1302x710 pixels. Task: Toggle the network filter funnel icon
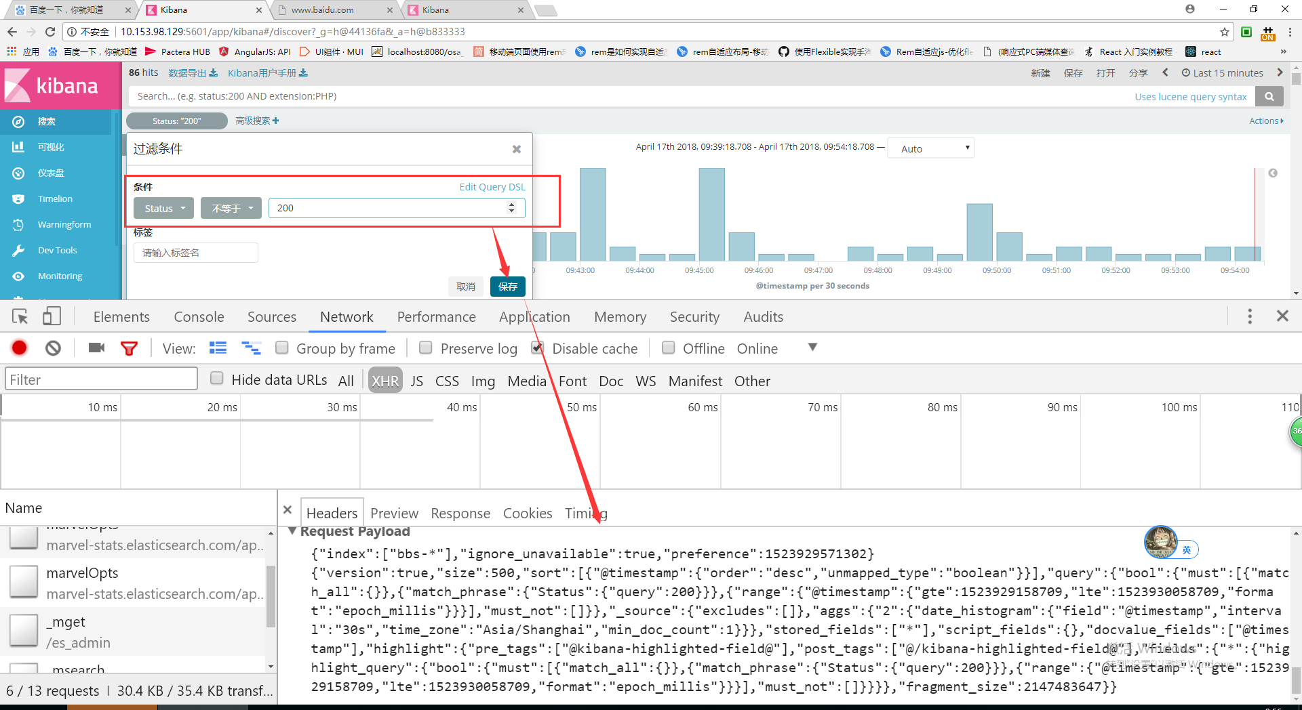click(x=129, y=349)
